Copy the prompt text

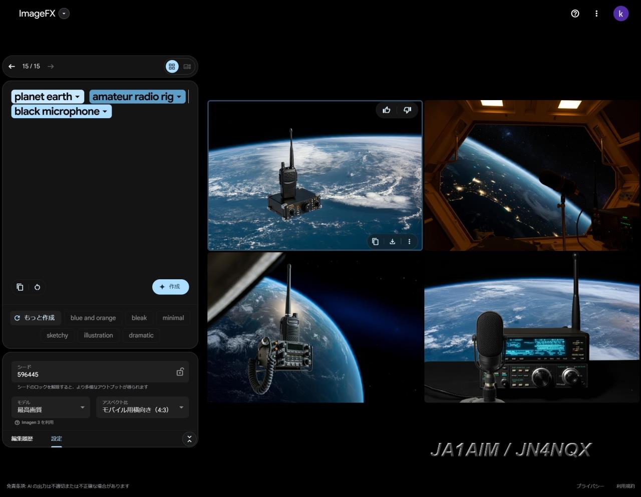(x=20, y=287)
